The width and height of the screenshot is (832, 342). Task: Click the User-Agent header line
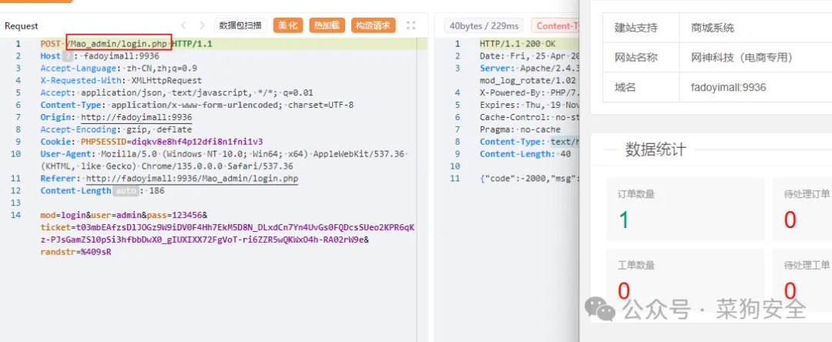click(223, 160)
